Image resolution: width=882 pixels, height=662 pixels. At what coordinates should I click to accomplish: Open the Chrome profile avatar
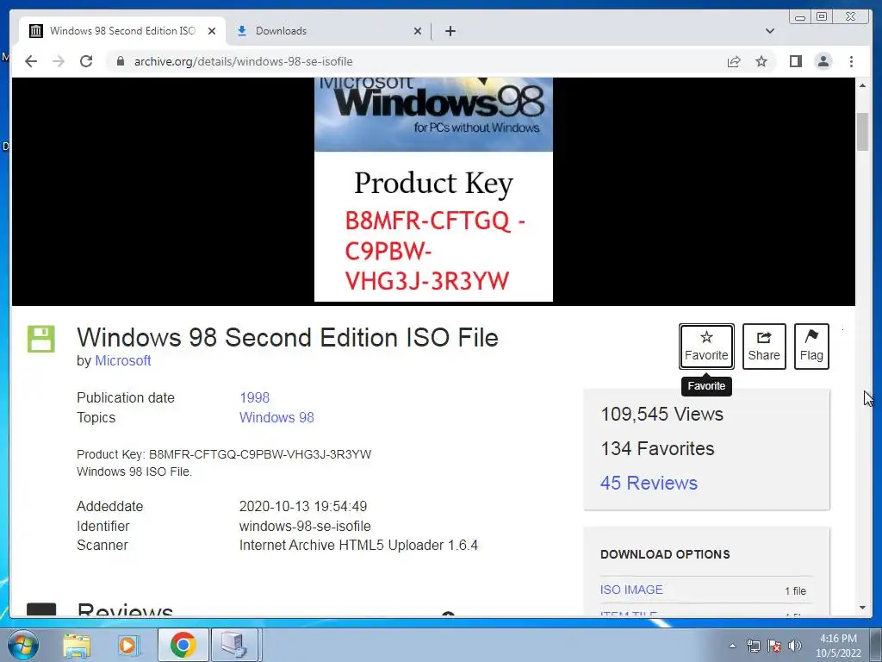point(823,61)
